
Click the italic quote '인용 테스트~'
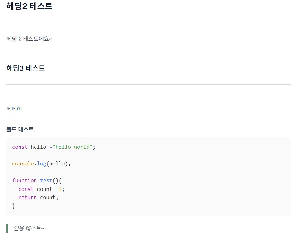pyautogui.click(x=29, y=228)
